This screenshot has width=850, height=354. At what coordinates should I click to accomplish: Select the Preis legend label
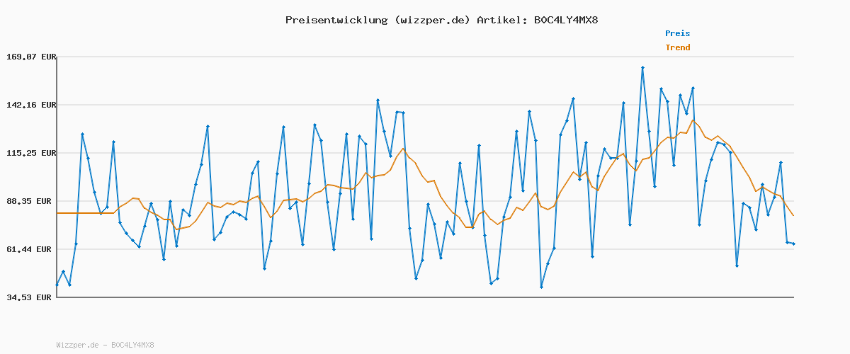click(x=677, y=33)
